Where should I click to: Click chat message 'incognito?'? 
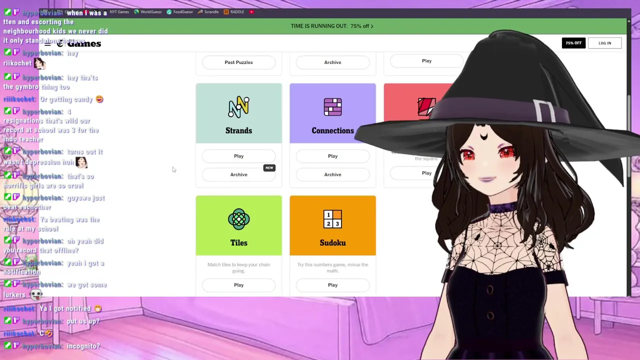(83, 346)
